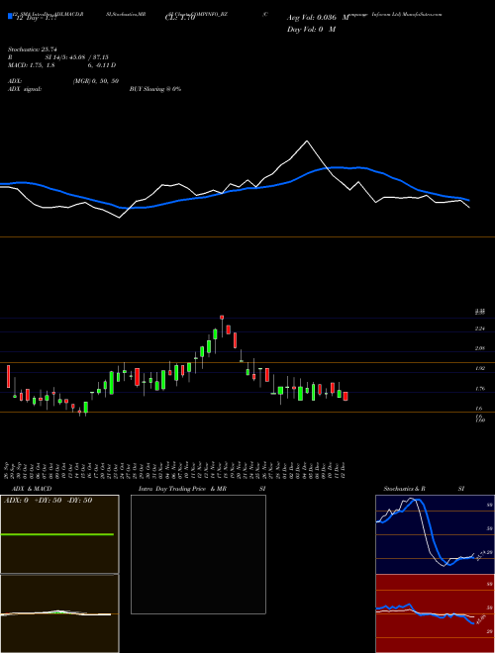Click the green ADX line in ADX panel
Viewport: 495px width, 653px height.
57,534
